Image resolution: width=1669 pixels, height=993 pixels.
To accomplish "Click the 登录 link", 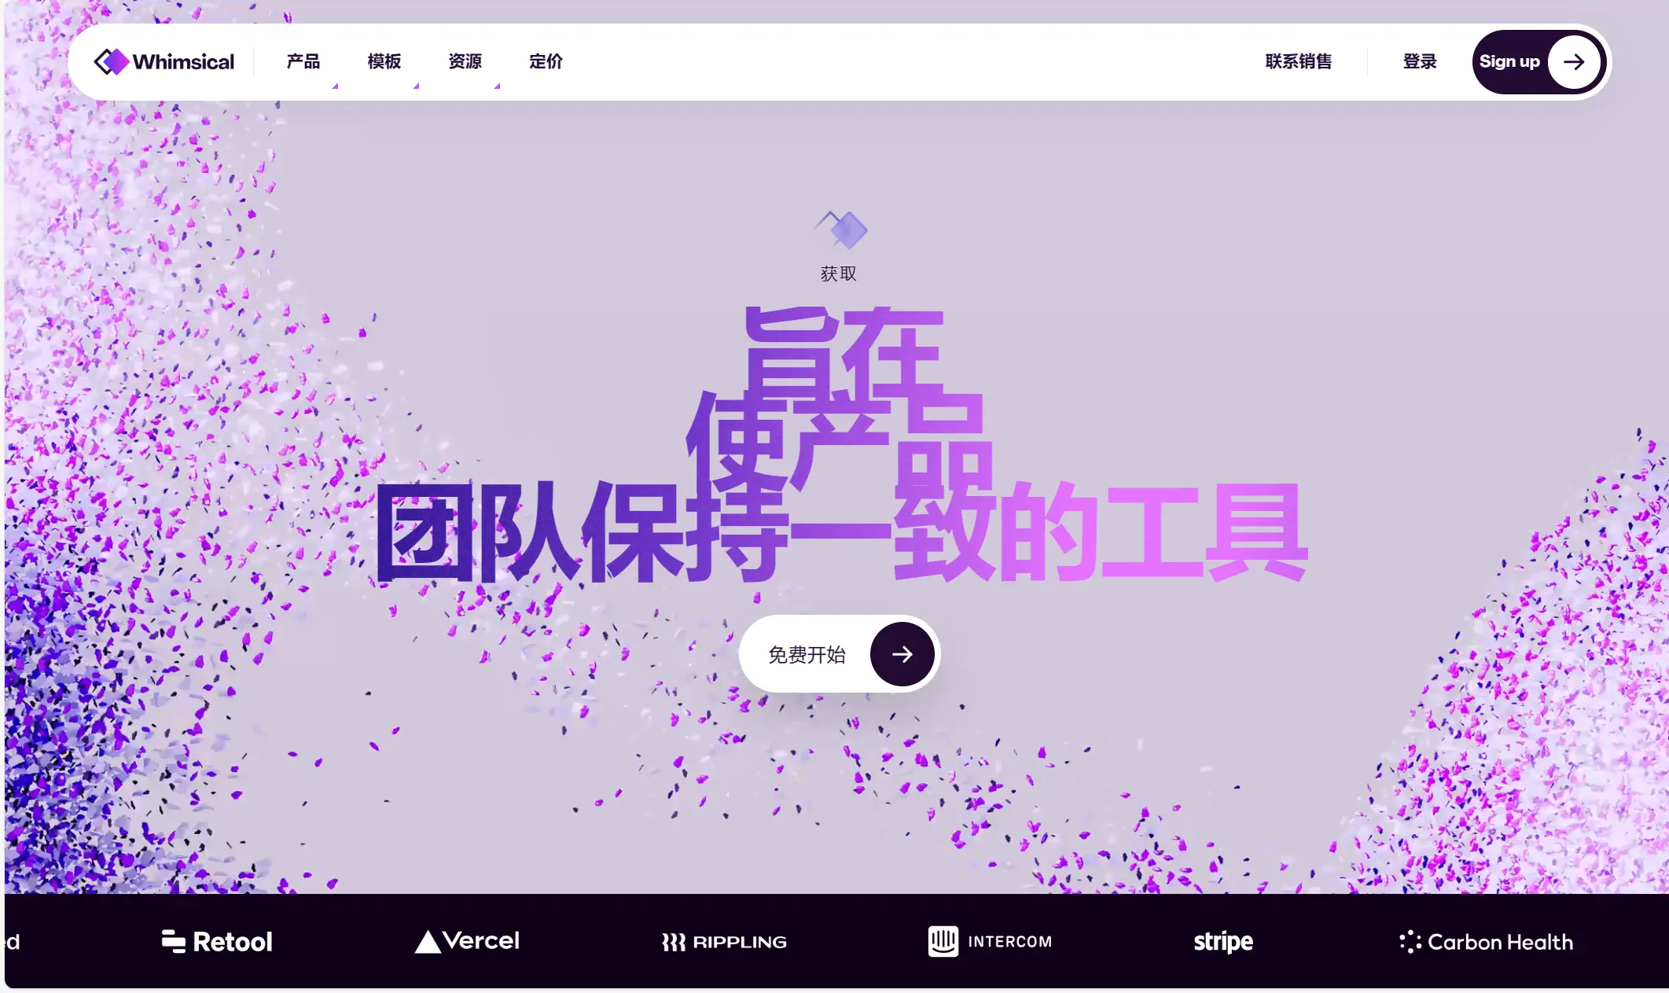I will point(1420,61).
